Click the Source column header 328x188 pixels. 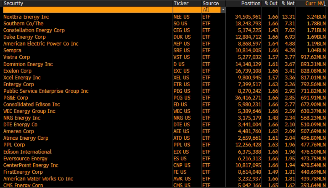coord(211,3)
